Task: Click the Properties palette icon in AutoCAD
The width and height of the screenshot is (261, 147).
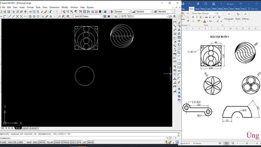Action: (81, 12)
